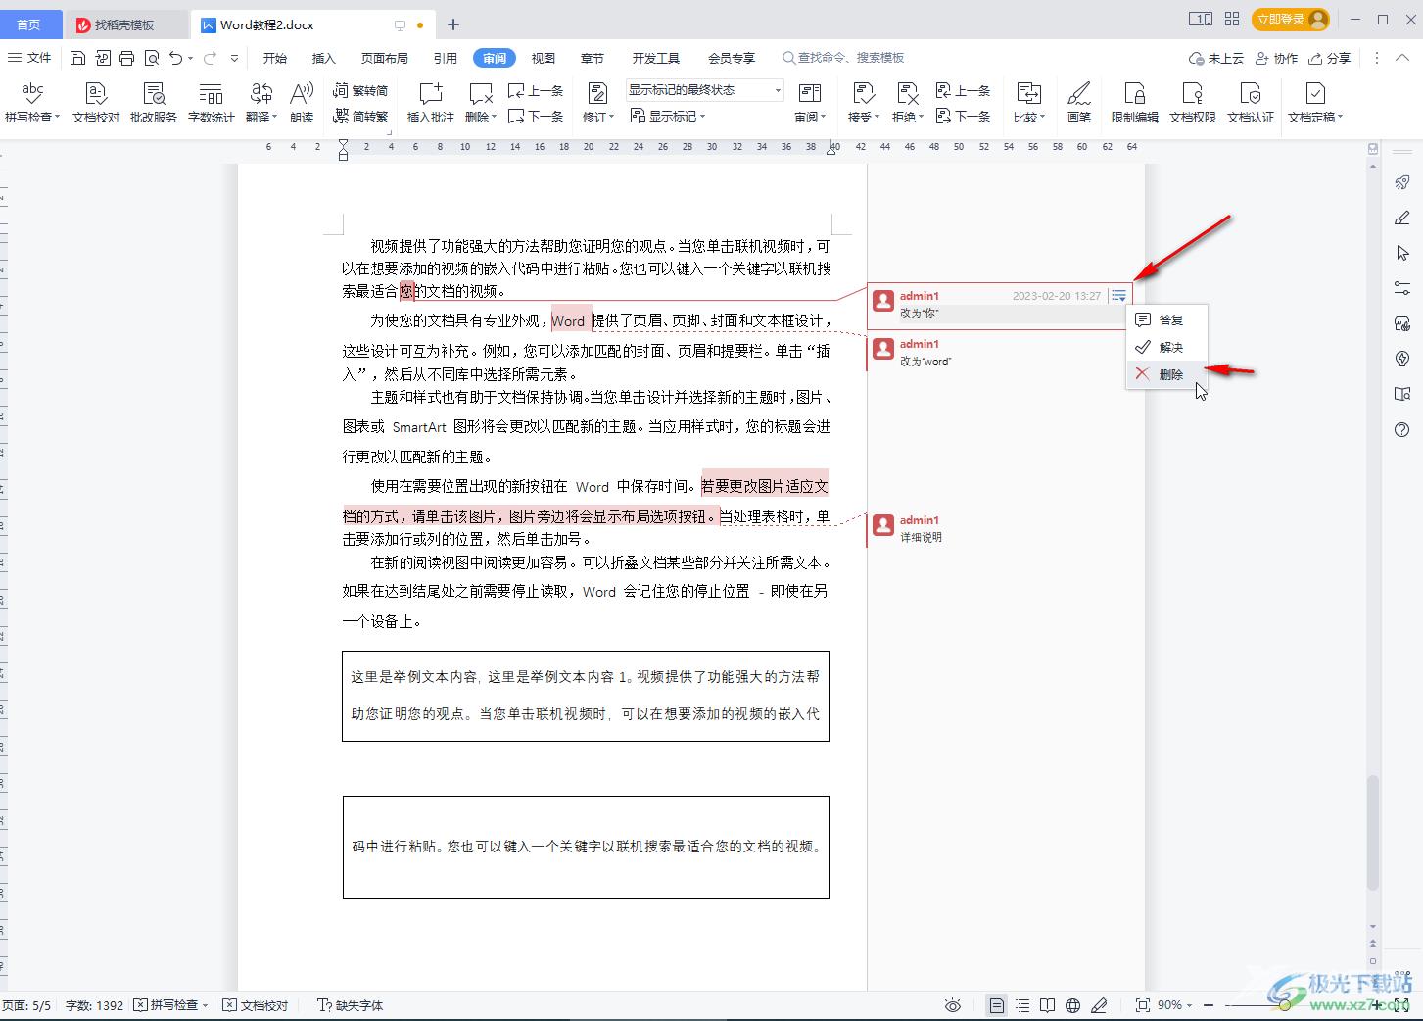
Task: Toggle writing mode pen icon in status bar
Action: [1099, 1005]
